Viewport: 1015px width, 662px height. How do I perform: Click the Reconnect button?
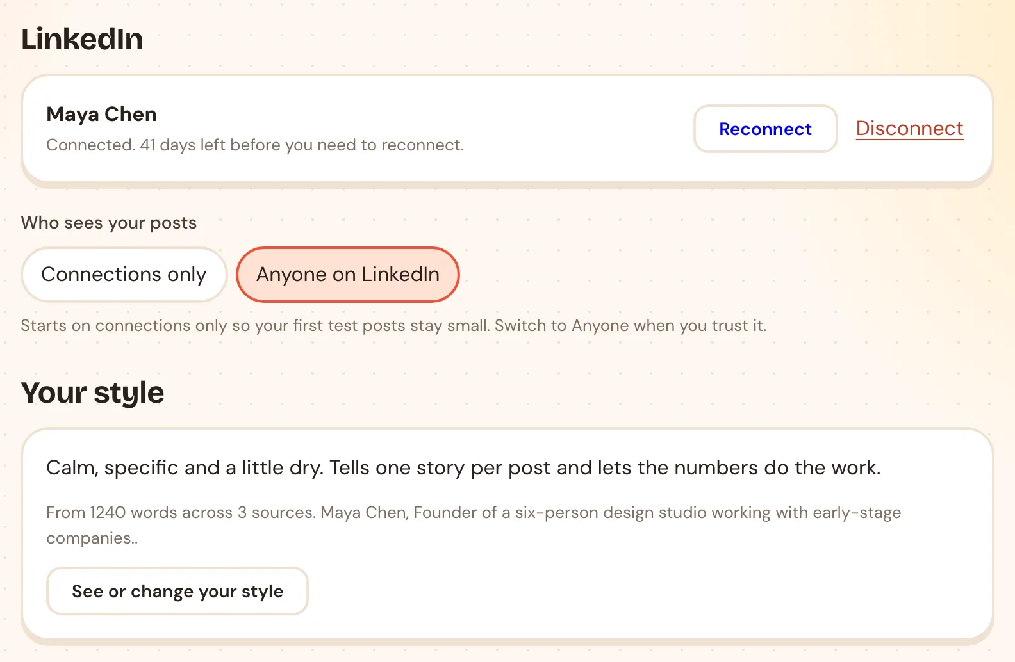[x=765, y=129]
